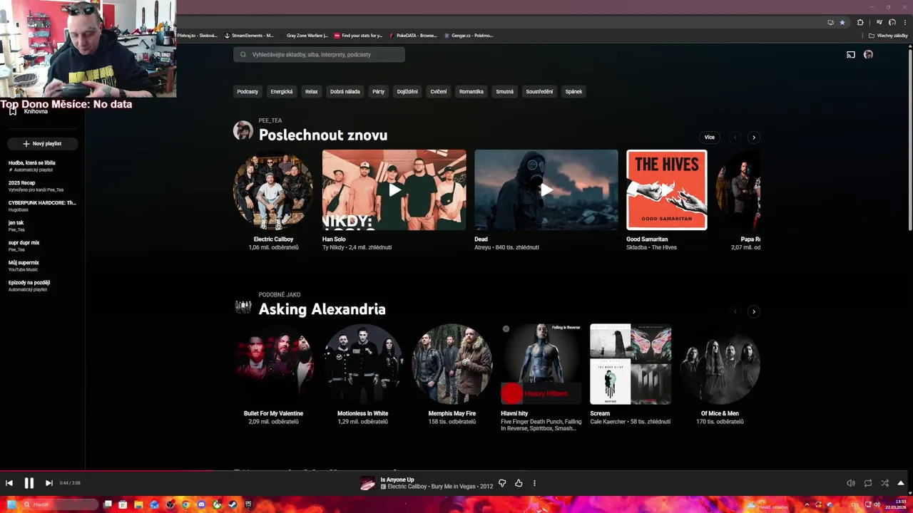Click the Cast to device icon

851,55
